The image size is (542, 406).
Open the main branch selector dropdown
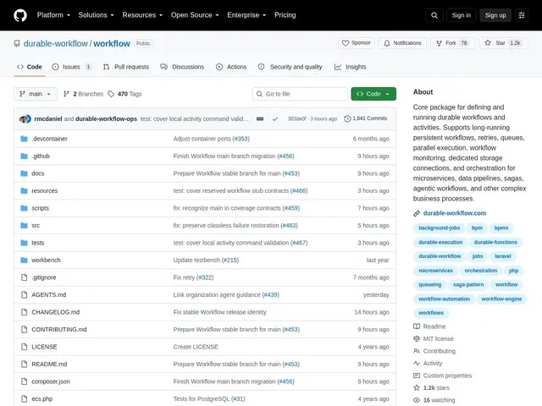tap(36, 94)
